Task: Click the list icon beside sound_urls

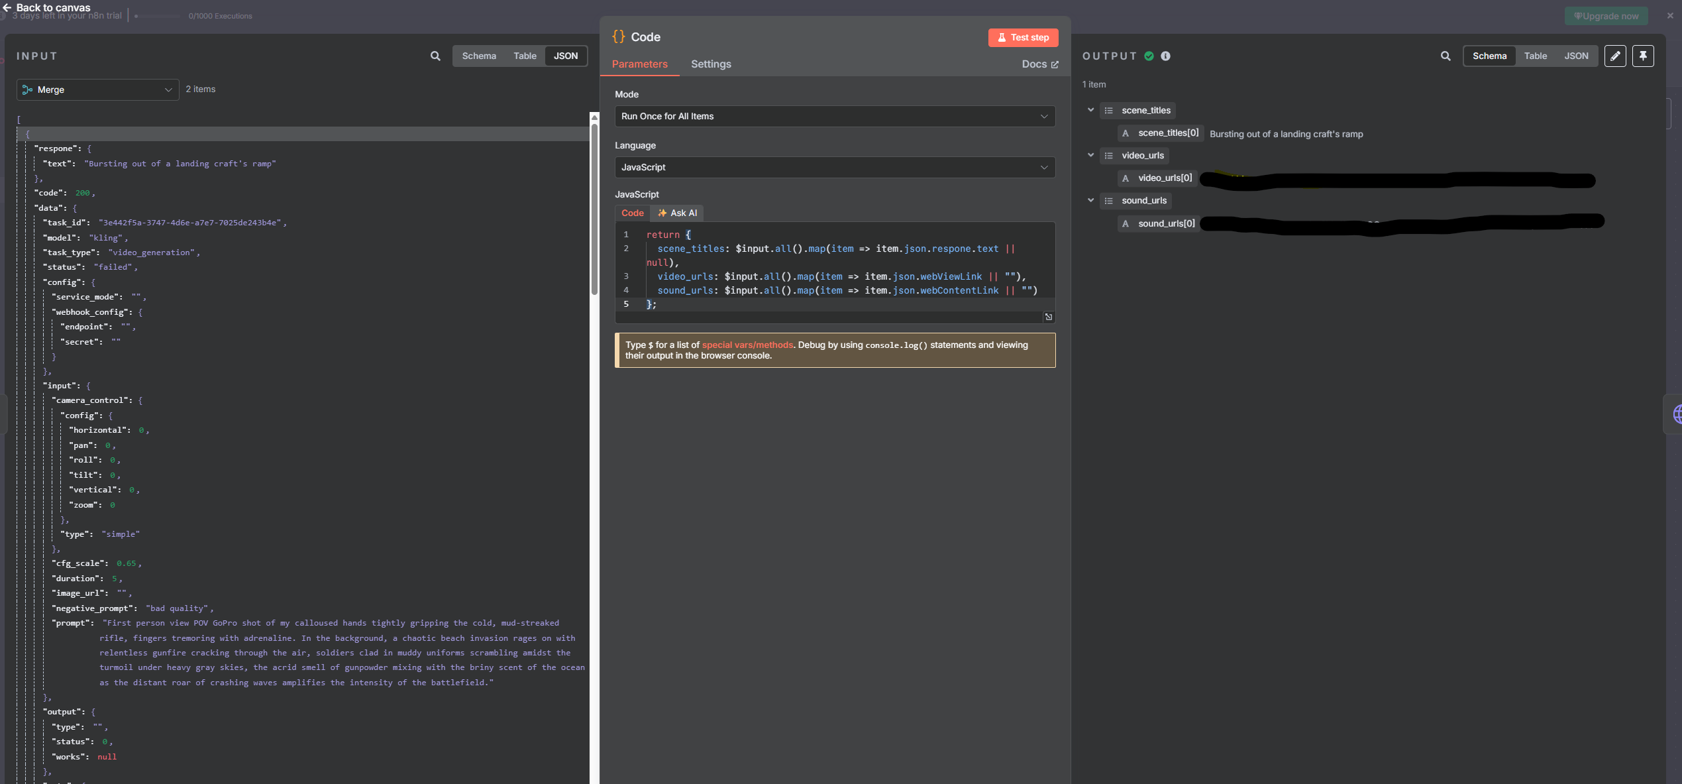Action: pos(1108,201)
